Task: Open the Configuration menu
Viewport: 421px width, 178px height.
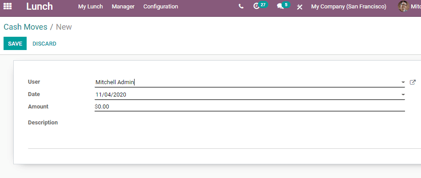Action: (161, 7)
